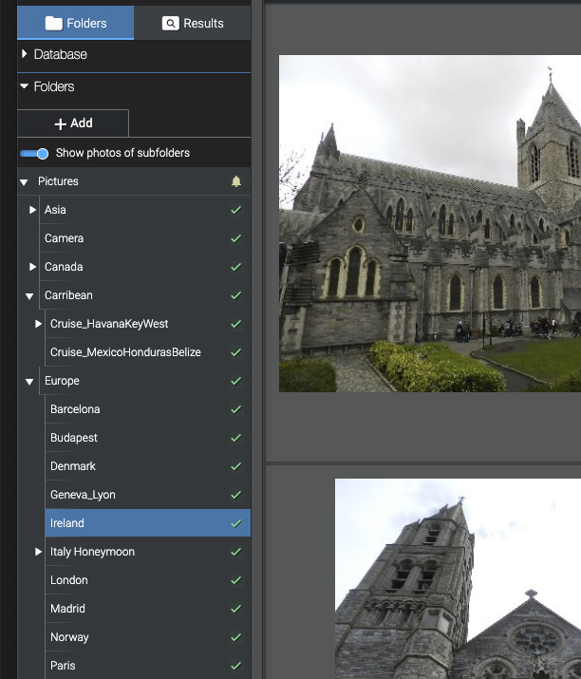Expand the Canada folder
Screen dimensions: 581x679
pyautogui.click(x=32, y=267)
